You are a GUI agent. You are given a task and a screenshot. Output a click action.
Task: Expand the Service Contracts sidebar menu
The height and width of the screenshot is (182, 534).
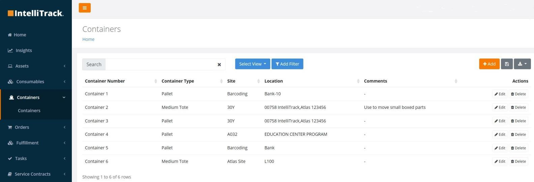(x=36, y=174)
